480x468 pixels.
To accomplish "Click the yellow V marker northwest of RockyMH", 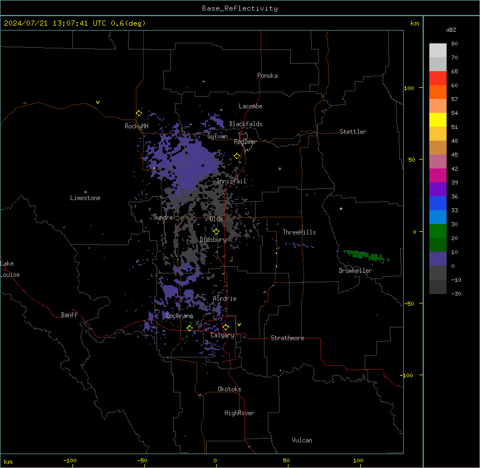I will tap(97, 102).
